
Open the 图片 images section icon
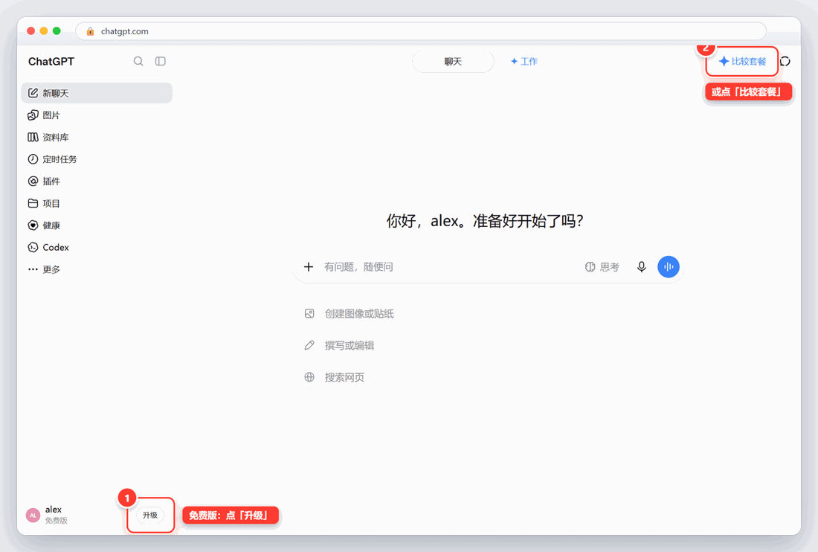coord(33,115)
